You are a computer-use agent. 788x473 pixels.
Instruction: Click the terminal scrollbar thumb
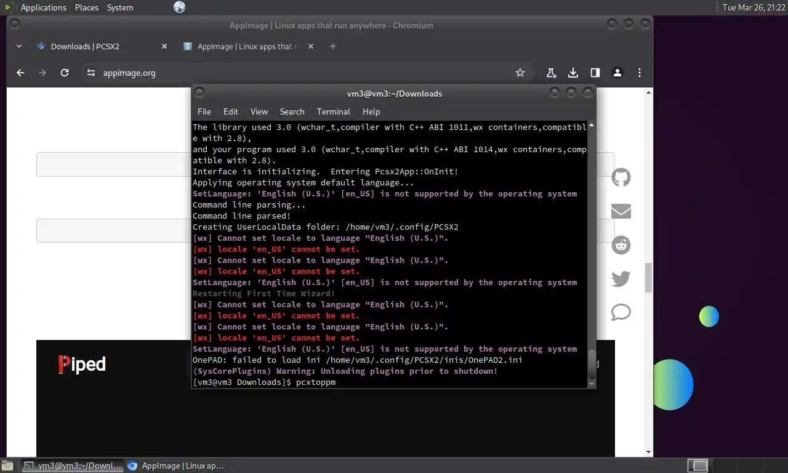click(592, 363)
